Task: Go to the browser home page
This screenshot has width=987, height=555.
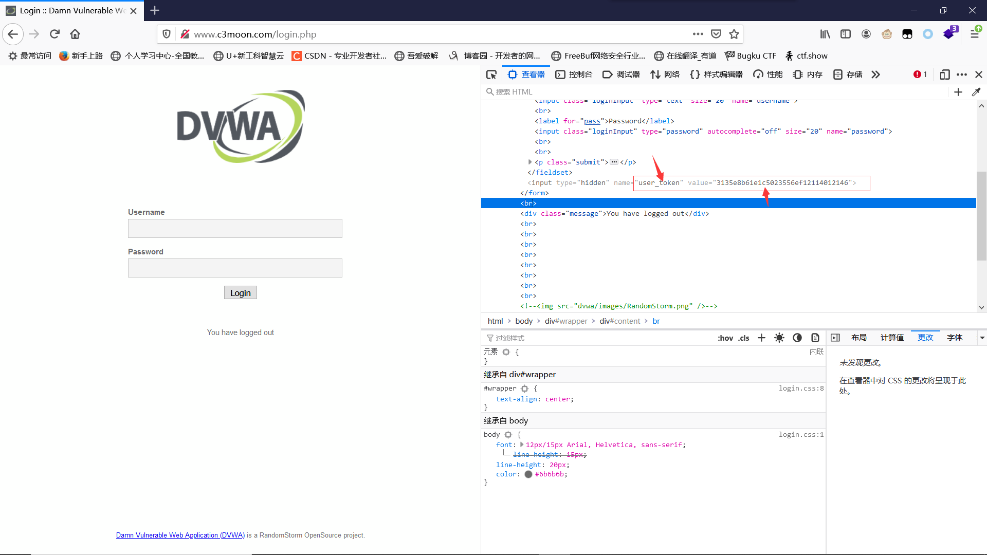Action: point(75,34)
